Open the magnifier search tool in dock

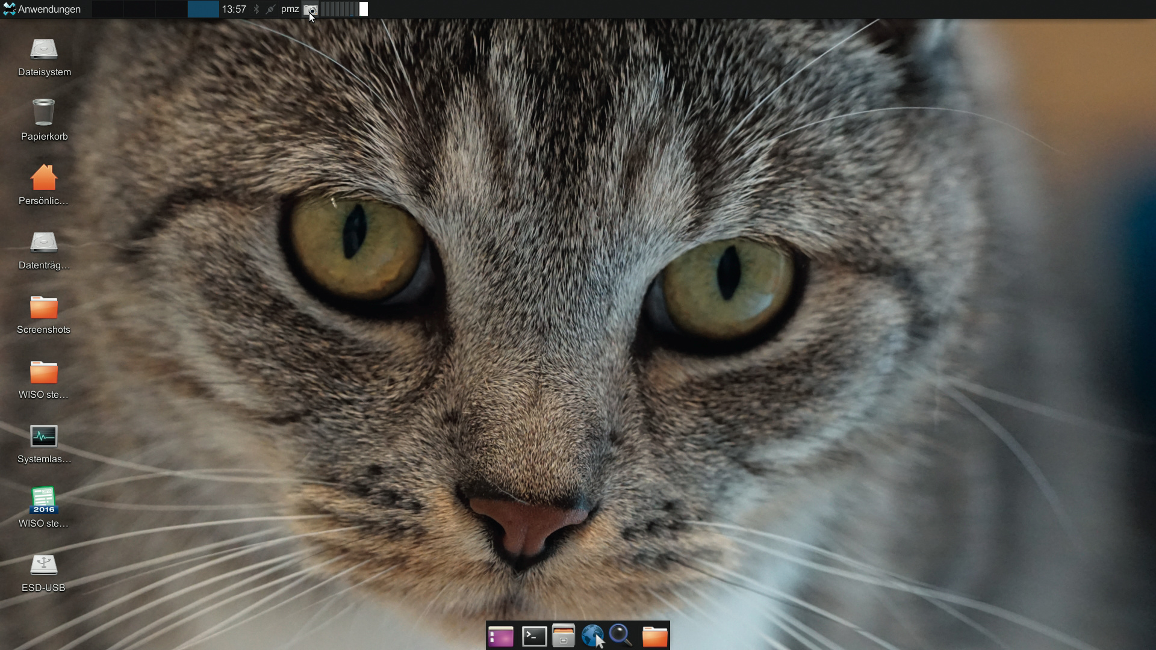tap(621, 635)
